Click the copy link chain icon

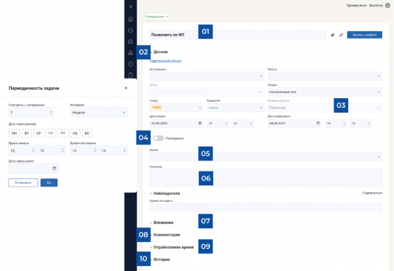pyautogui.click(x=341, y=35)
